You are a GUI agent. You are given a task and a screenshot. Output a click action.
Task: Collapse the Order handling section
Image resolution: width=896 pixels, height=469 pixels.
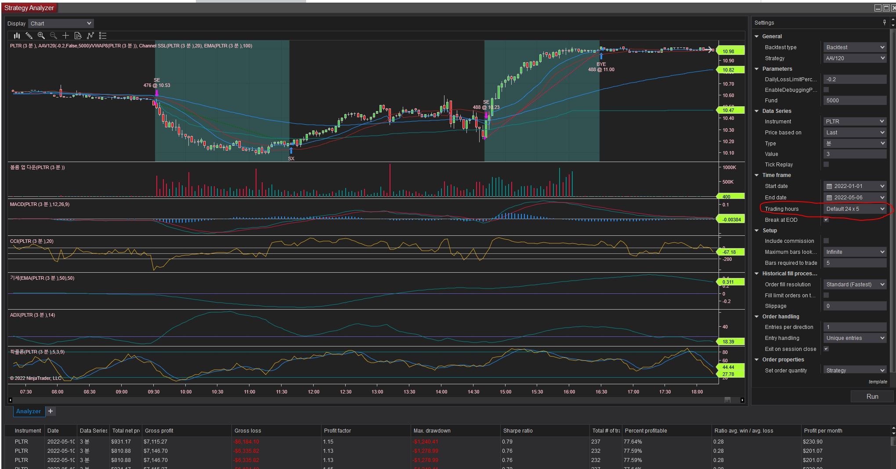(x=757, y=317)
